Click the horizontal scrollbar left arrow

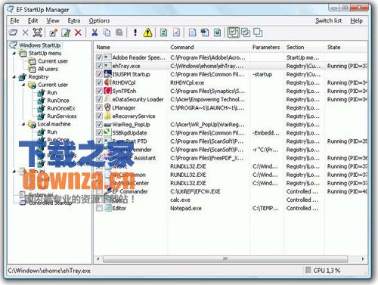(98, 259)
